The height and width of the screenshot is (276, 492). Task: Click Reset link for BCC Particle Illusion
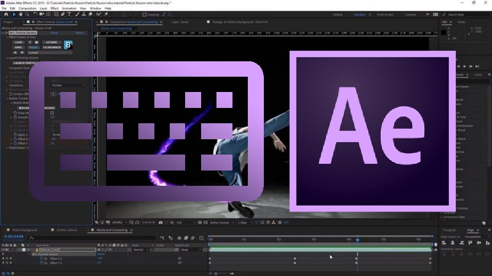[54, 32]
